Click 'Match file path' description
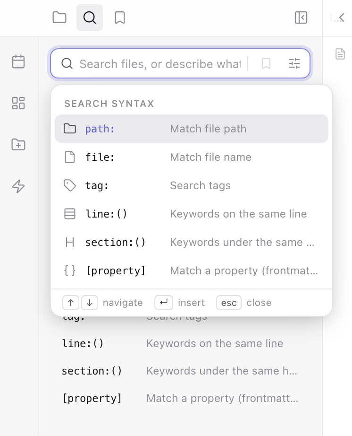Screen dimensions: 352x436 point(208,129)
